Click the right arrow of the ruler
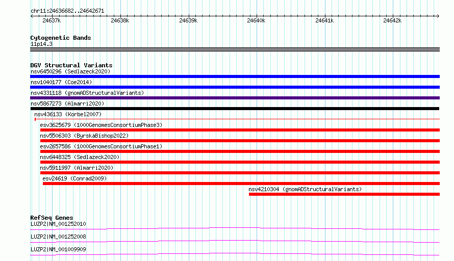Viewport: 454px width, 261px height. tap(438, 16)
